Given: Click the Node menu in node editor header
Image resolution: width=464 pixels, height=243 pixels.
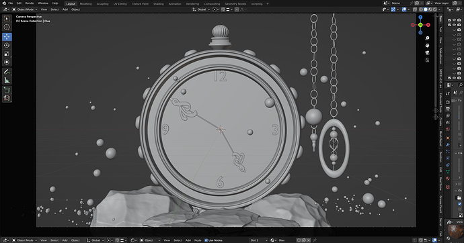Looking at the screenshot, I should click(198, 240).
